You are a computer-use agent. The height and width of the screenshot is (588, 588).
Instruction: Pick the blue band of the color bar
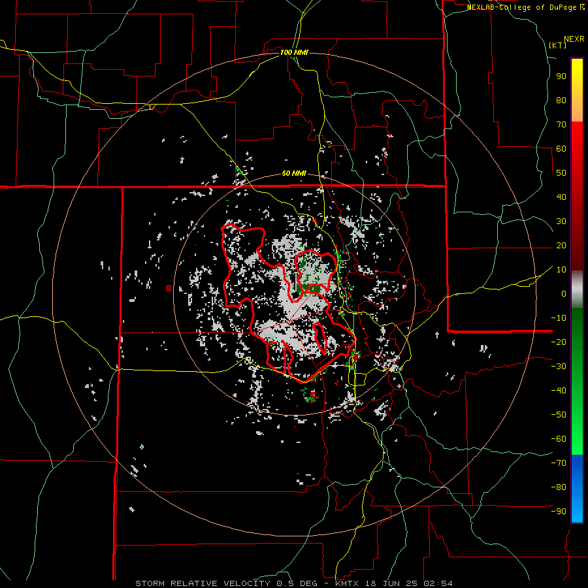pyautogui.click(x=577, y=487)
